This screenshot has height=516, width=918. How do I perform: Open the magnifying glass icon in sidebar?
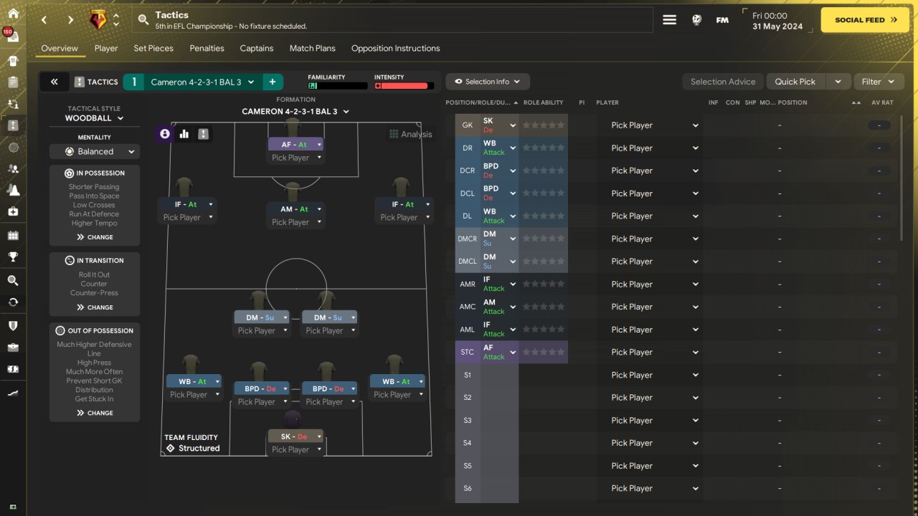click(x=13, y=280)
